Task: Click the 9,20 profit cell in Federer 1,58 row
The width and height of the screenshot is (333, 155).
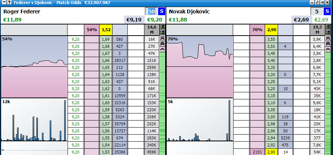Action: [x=76, y=117]
